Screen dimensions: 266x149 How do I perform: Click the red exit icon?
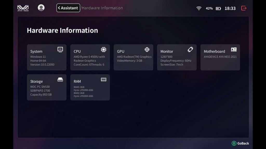click(244, 8)
